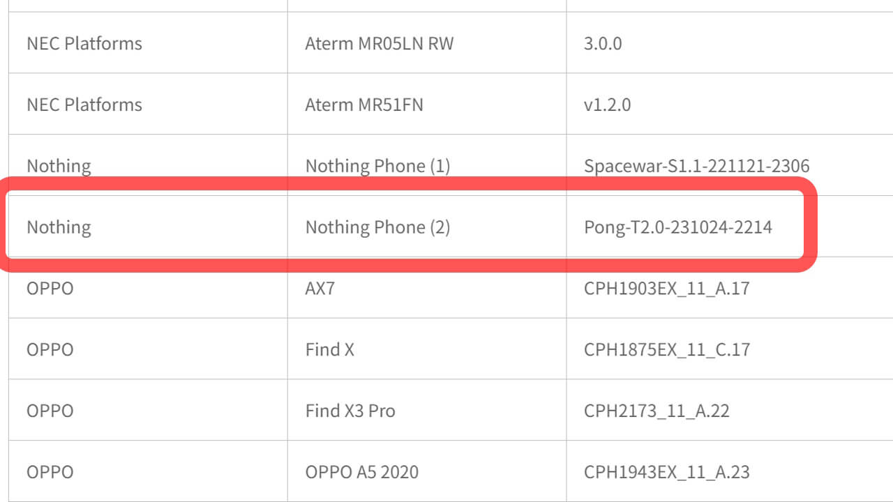
Task: Click the OPPO "AX7" model cell
Action: pos(320,288)
